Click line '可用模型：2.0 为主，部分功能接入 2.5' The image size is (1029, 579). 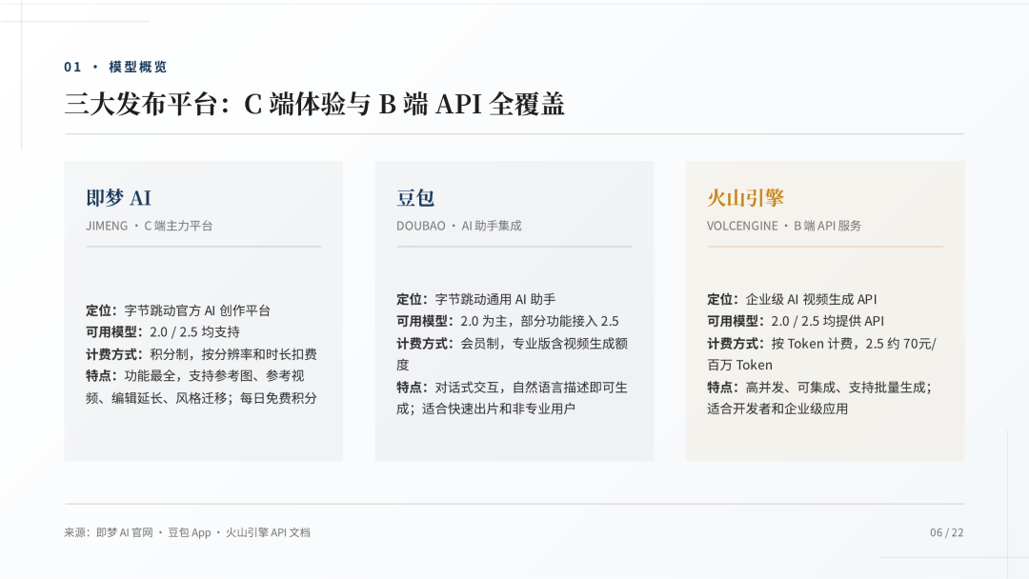tap(507, 321)
